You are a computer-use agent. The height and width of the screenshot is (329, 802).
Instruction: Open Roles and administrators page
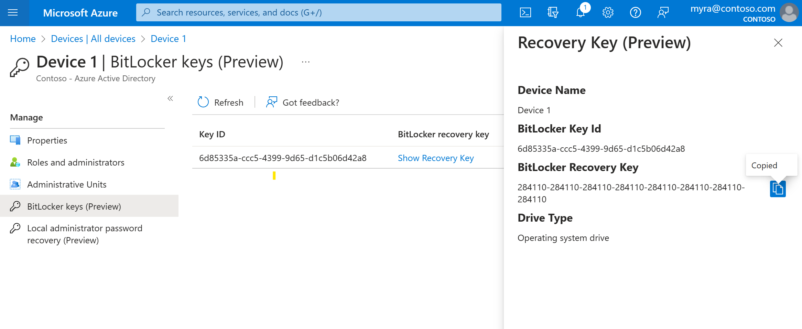click(x=76, y=162)
